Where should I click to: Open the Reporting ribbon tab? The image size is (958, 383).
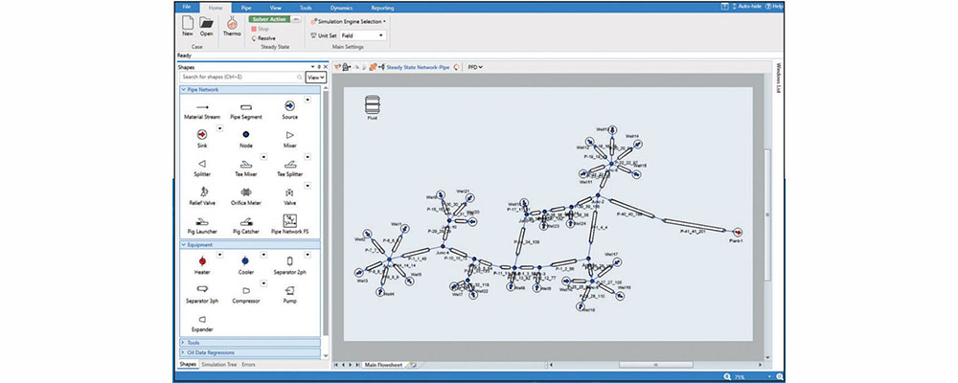coord(382,8)
